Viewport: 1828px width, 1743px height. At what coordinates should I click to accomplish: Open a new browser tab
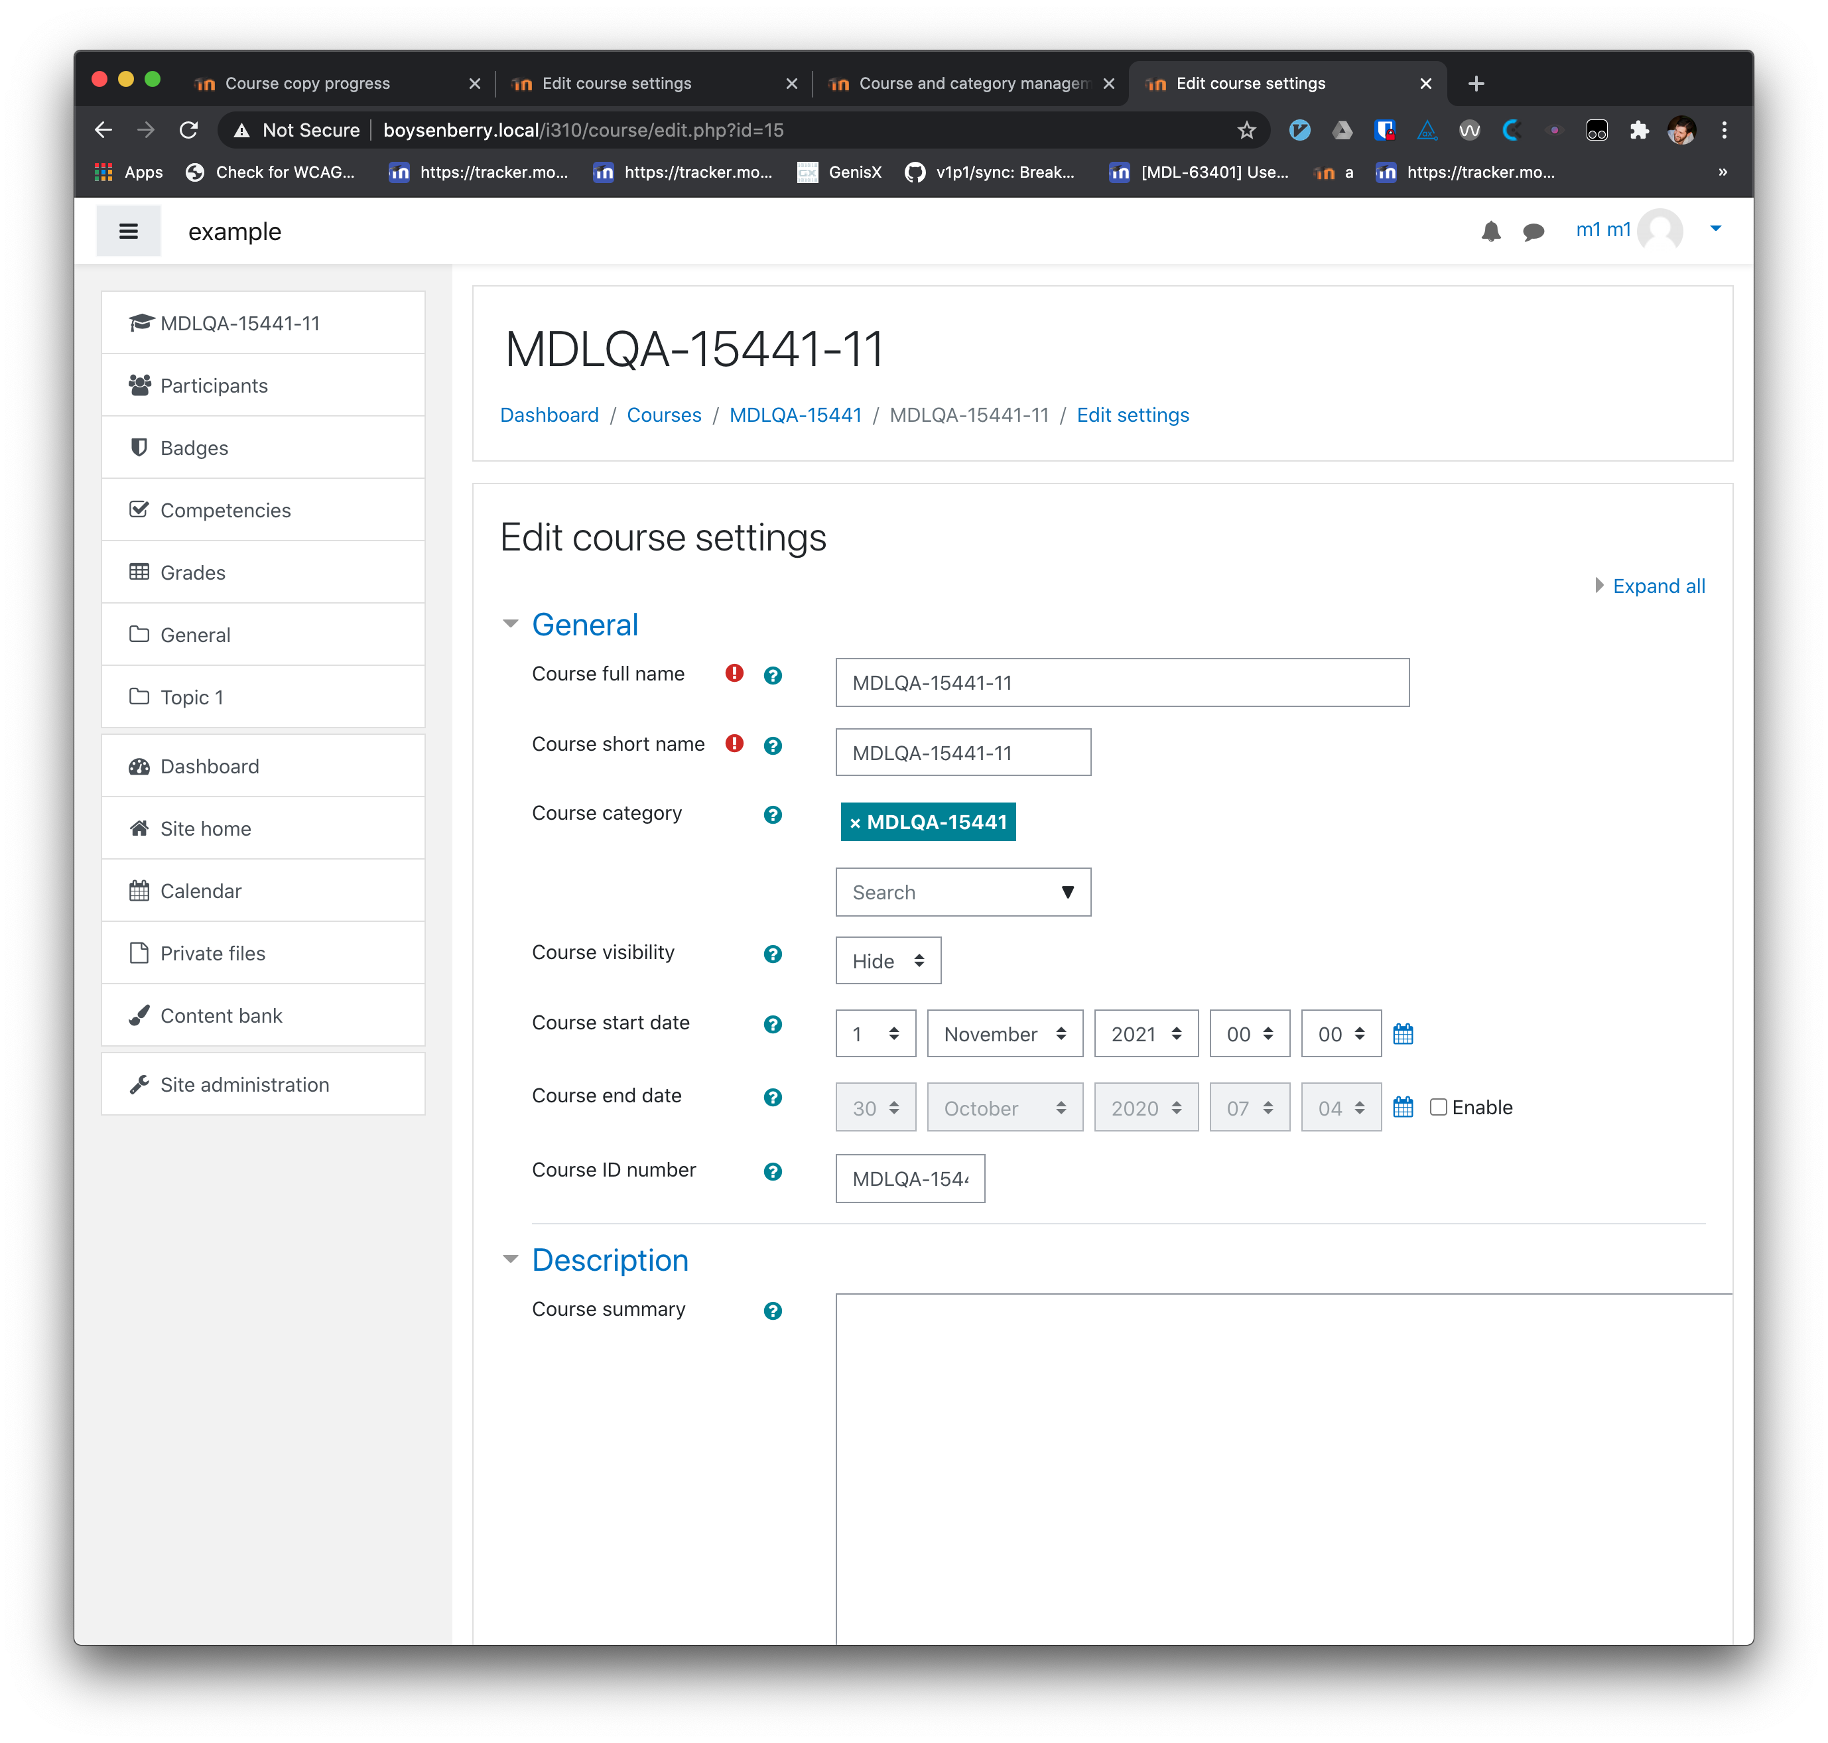point(1476,84)
